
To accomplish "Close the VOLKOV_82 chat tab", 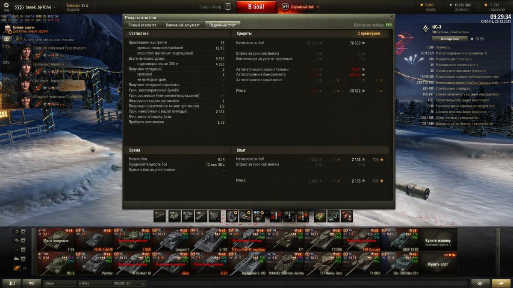I will [x=143, y=283].
